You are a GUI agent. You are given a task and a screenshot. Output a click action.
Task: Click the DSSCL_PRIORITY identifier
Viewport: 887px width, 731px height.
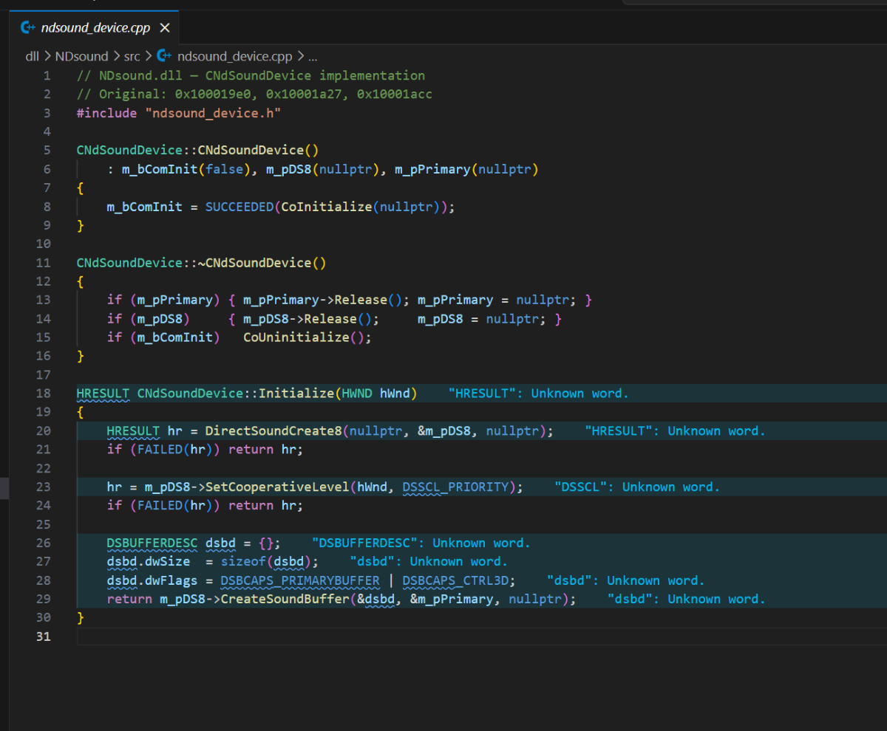pyautogui.click(x=455, y=487)
